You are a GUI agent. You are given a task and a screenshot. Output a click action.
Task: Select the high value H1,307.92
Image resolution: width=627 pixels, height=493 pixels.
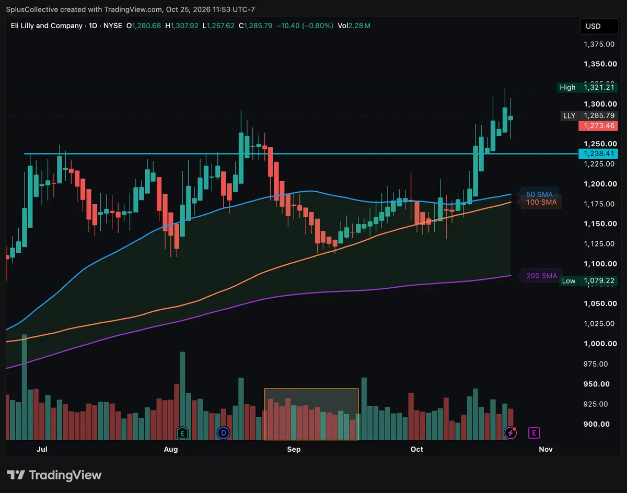182,26
